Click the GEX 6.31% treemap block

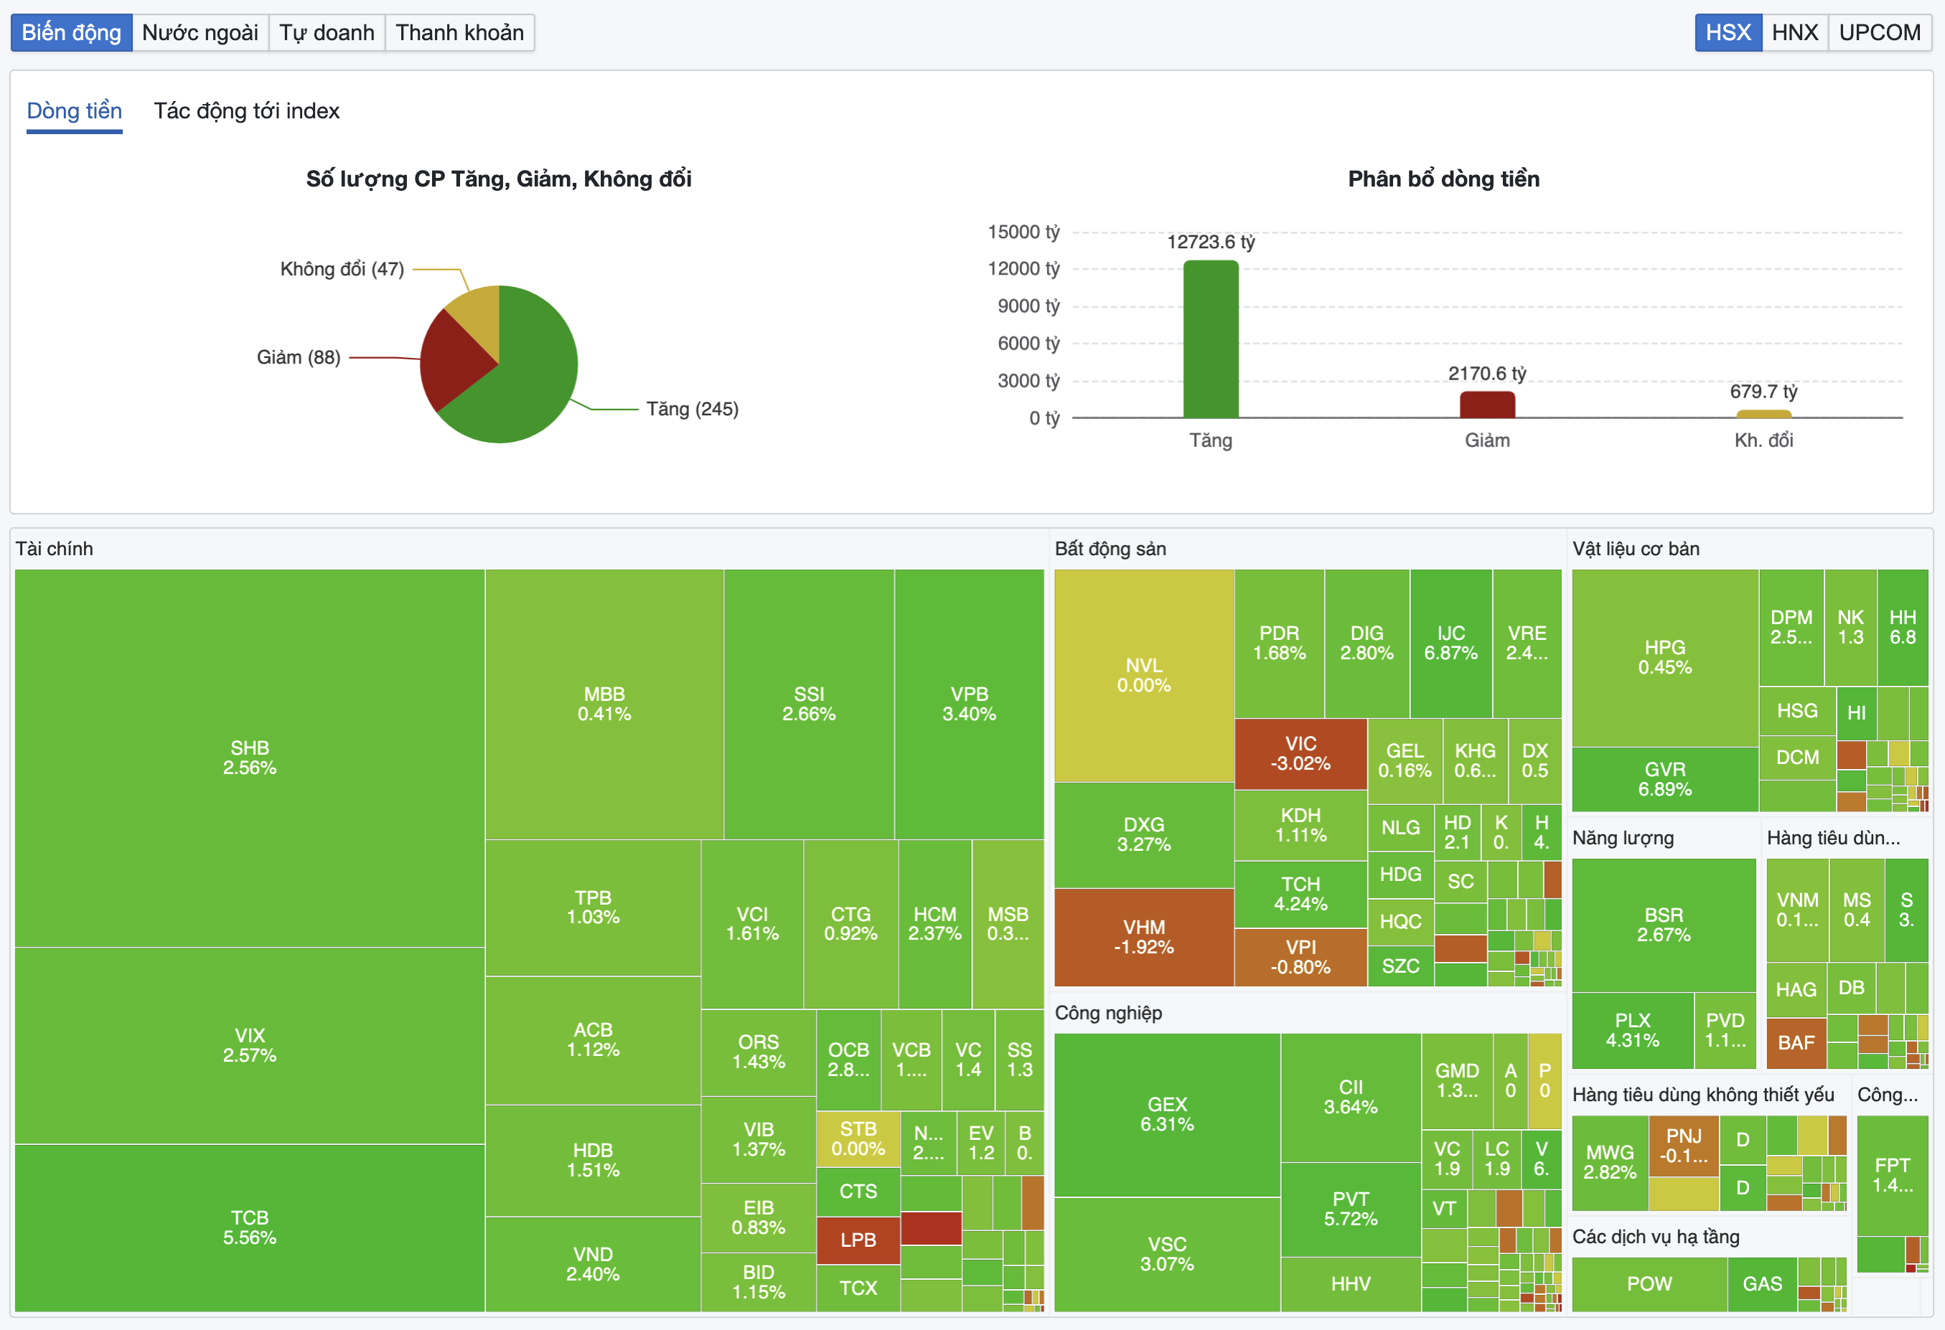coord(1167,1114)
